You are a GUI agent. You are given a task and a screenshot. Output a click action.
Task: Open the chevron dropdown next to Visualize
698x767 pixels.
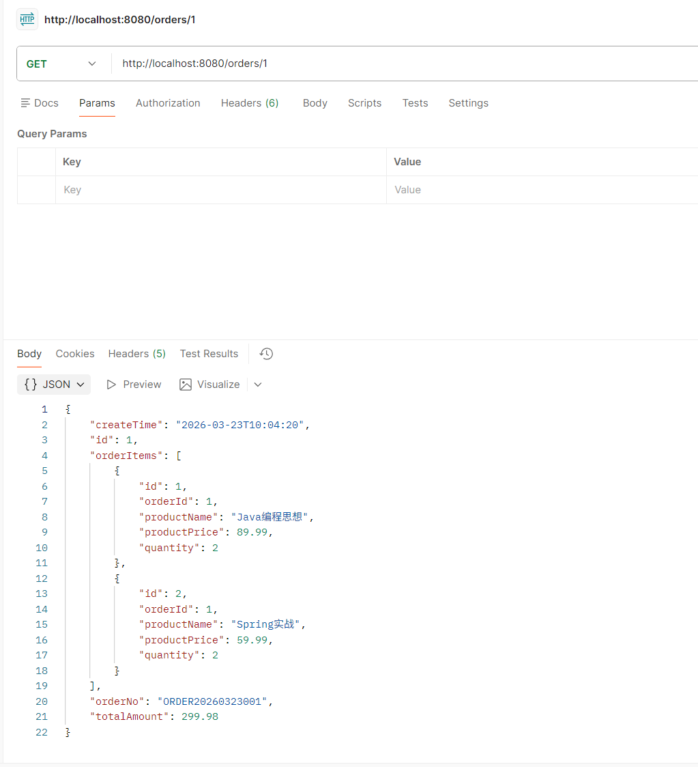point(258,385)
